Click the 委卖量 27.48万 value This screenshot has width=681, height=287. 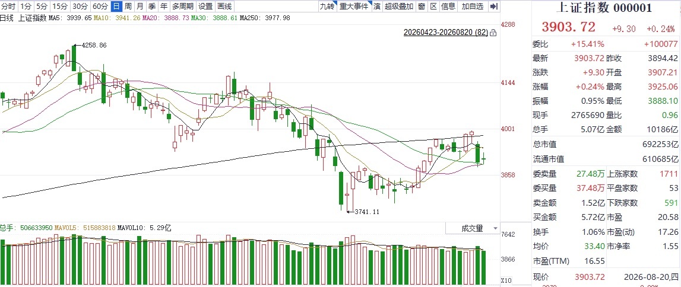(x=591, y=174)
